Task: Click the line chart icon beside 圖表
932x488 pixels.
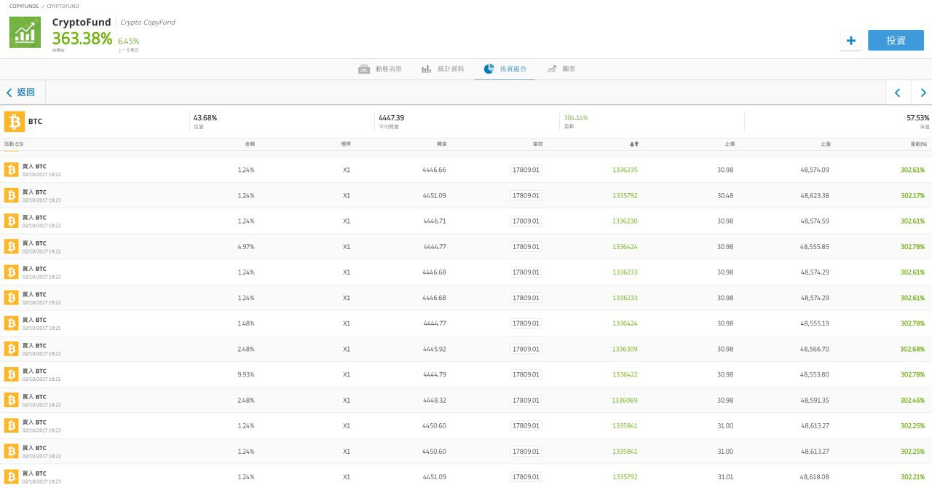Action: tap(552, 69)
